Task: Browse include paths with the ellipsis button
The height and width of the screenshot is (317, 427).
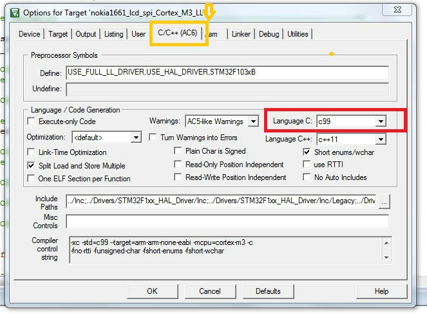Action: point(384,202)
